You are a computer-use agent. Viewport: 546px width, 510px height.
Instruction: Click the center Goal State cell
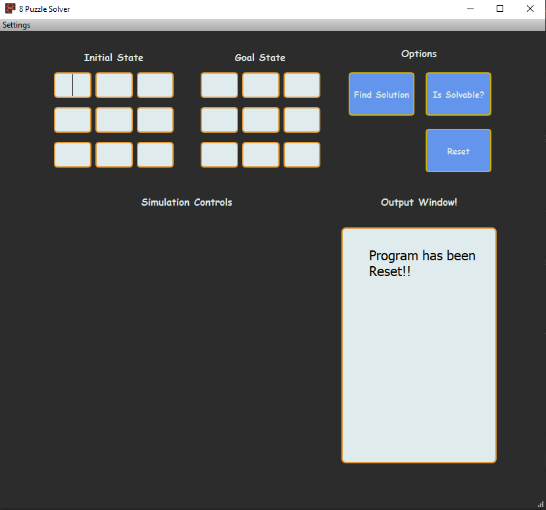pos(261,120)
